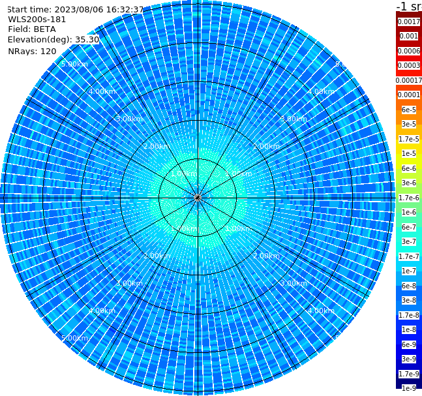Click the 'NRays: 120' label
The width and height of the screenshot is (422, 396).
[32, 51]
